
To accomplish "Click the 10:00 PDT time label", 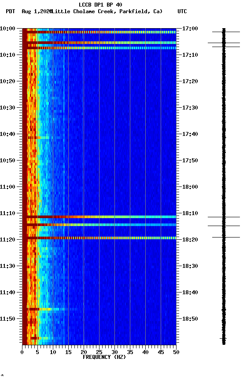I will pos(7,29).
